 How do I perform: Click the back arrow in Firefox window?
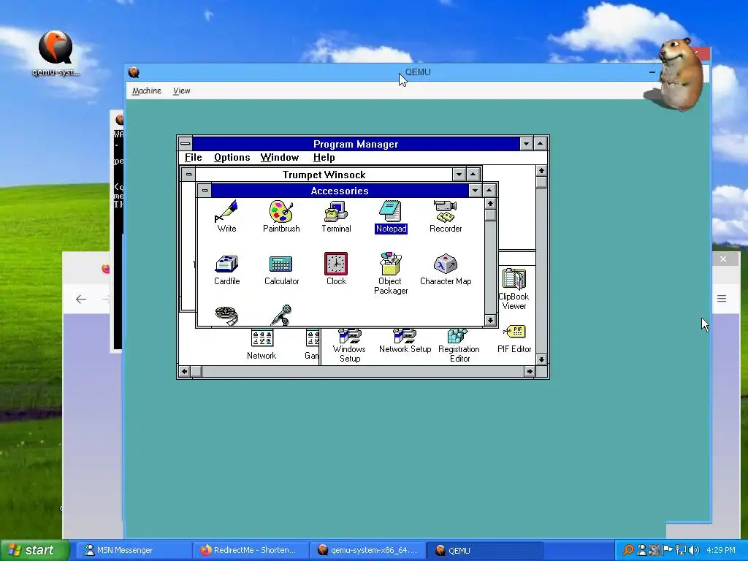[x=81, y=299]
